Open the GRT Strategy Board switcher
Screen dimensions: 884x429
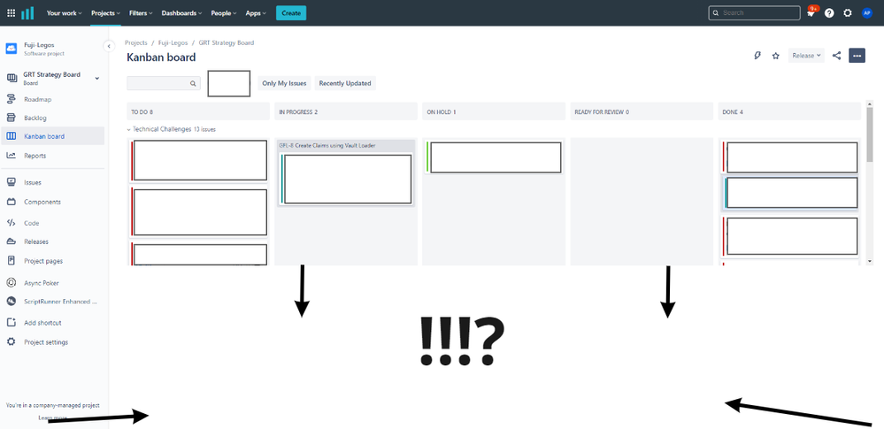click(x=96, y=79)
